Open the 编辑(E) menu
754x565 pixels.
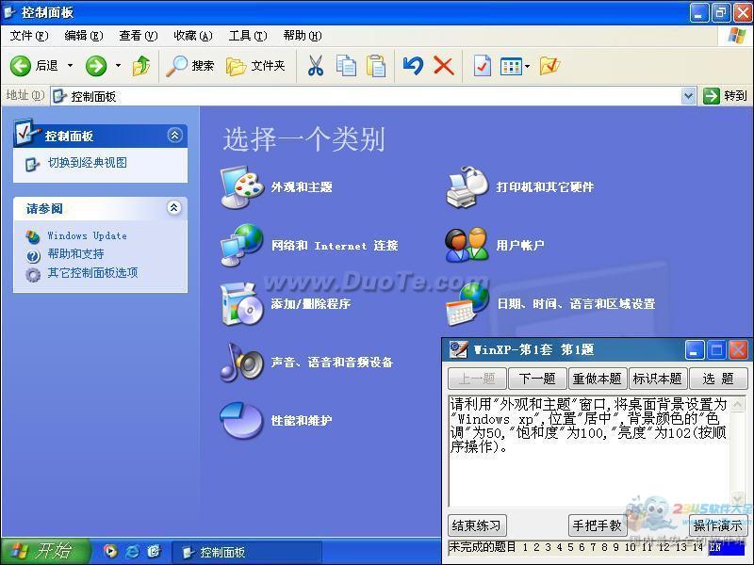pyautogui.click(x=84, y=36)
